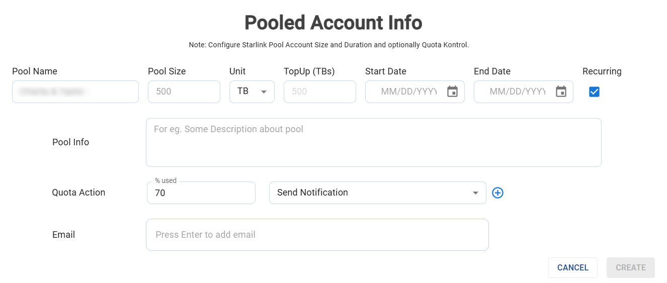Image resolution: width=667 pixels, height=283 pixels.
Task: Open the End Date calendar picker icon
Action: pyautogui.click(x=561, y=91)
